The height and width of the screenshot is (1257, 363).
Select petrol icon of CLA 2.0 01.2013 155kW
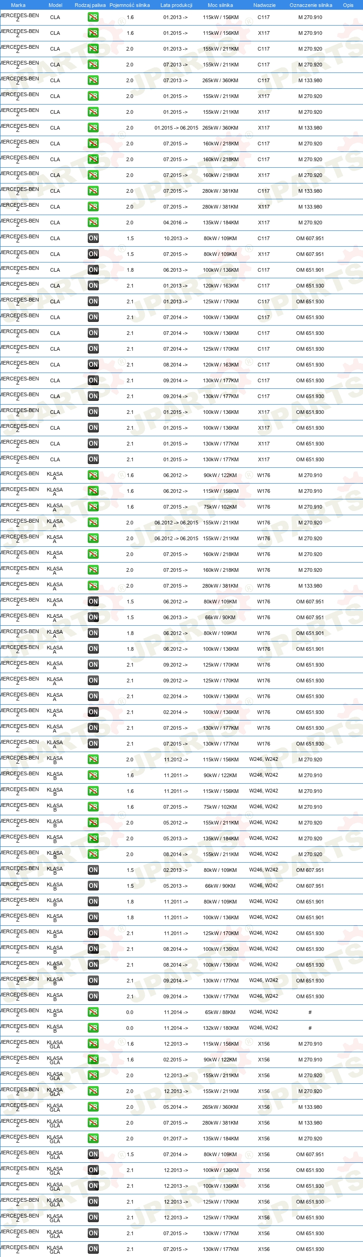[x=93, y=49]
